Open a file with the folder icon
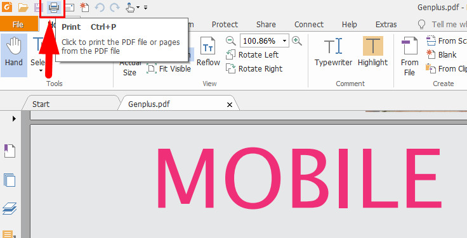467x238 pixels. 23,7
